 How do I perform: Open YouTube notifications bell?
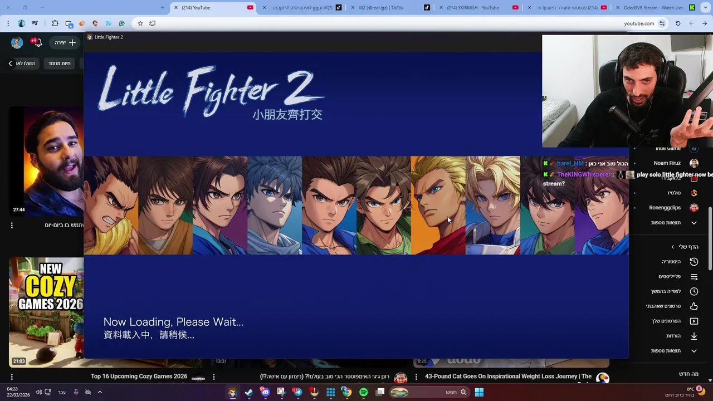point(37,42)
